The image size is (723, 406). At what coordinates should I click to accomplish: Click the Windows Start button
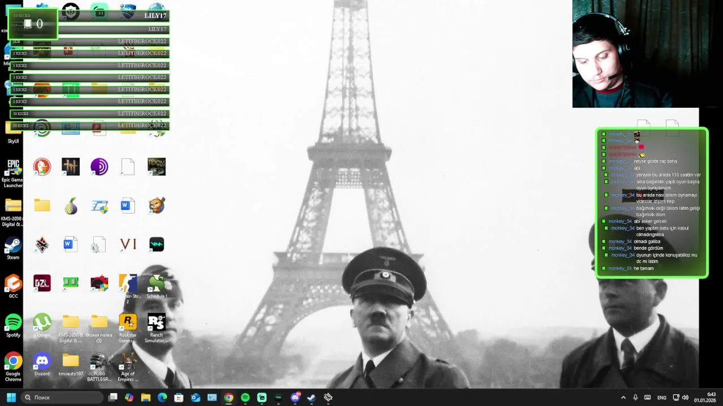pos(11,398)
